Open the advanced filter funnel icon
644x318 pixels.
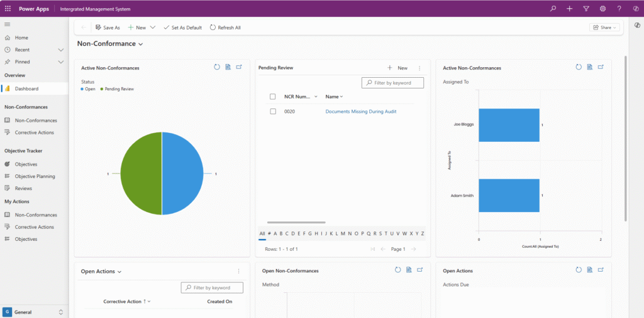pyautogui.click(x=586, y=9)
